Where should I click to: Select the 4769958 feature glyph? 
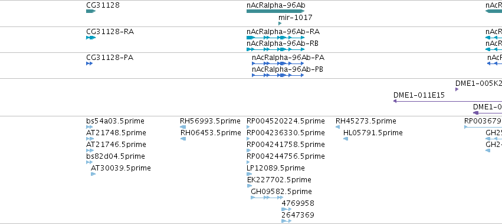[287, 209]
